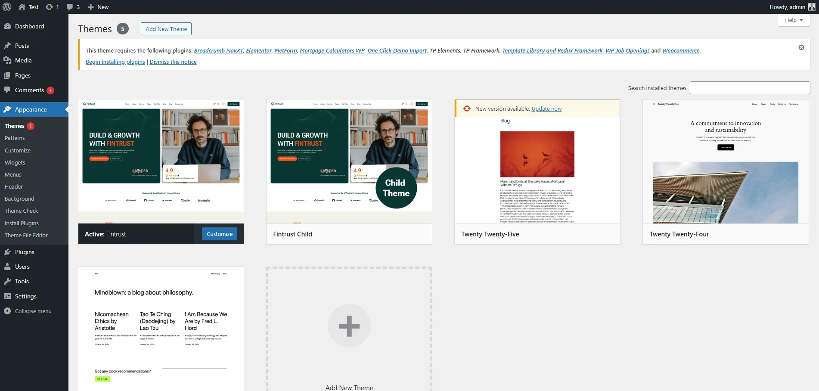Screen dimensions: 819x391
Task: Dismiss the required plugins notice icon
Action: coord(801,47)
